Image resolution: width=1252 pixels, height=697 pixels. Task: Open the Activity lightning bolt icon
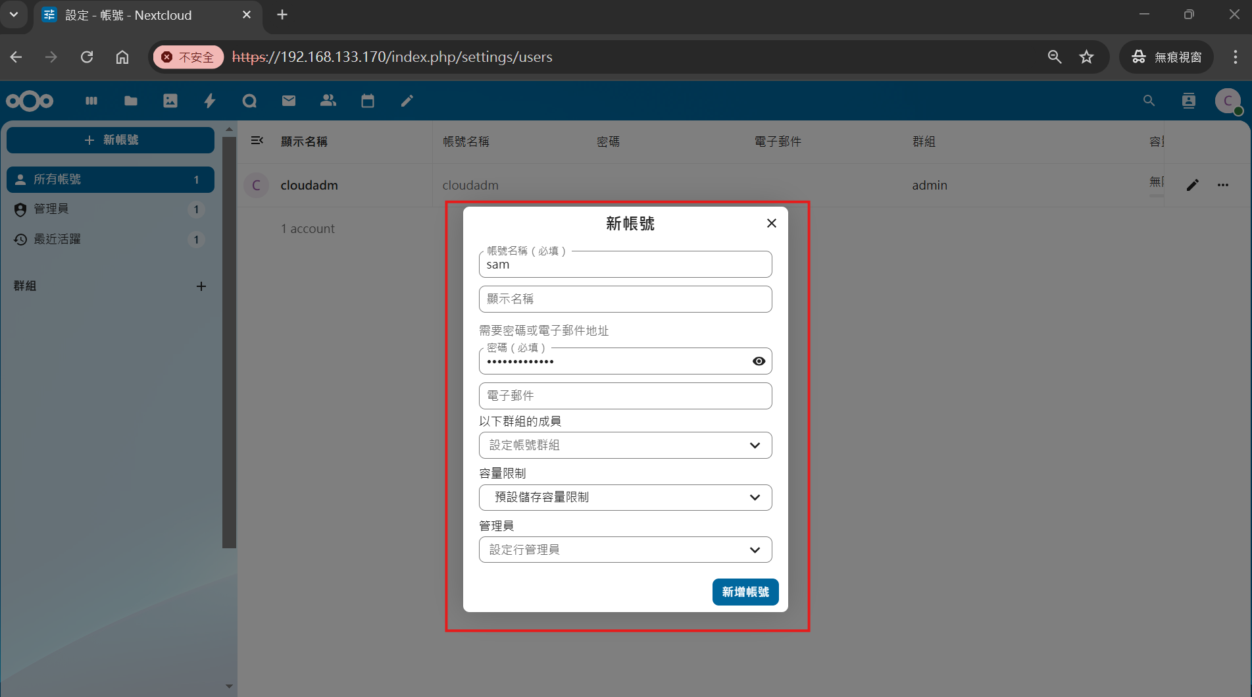210,101
